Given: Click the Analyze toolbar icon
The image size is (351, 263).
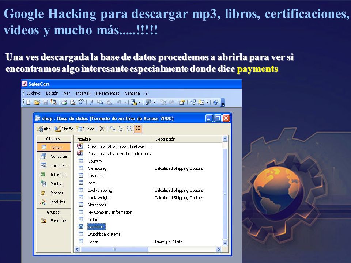Looking at the screenshot, I should 148,102.
